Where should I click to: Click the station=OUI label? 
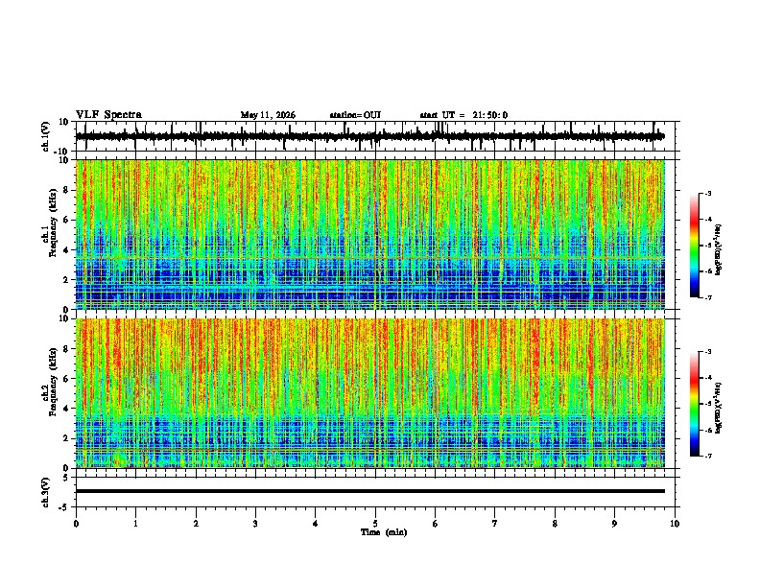point(355,115)
